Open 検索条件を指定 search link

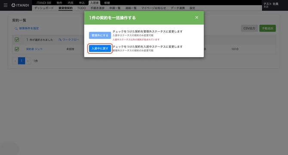[29, 28]
